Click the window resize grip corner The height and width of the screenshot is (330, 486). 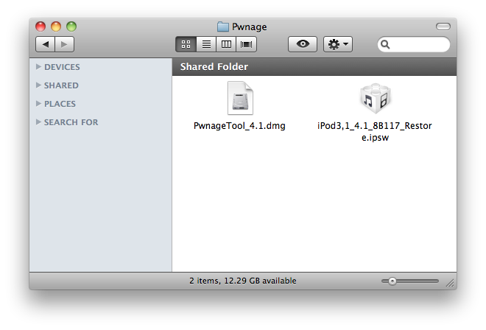point(450,283)
